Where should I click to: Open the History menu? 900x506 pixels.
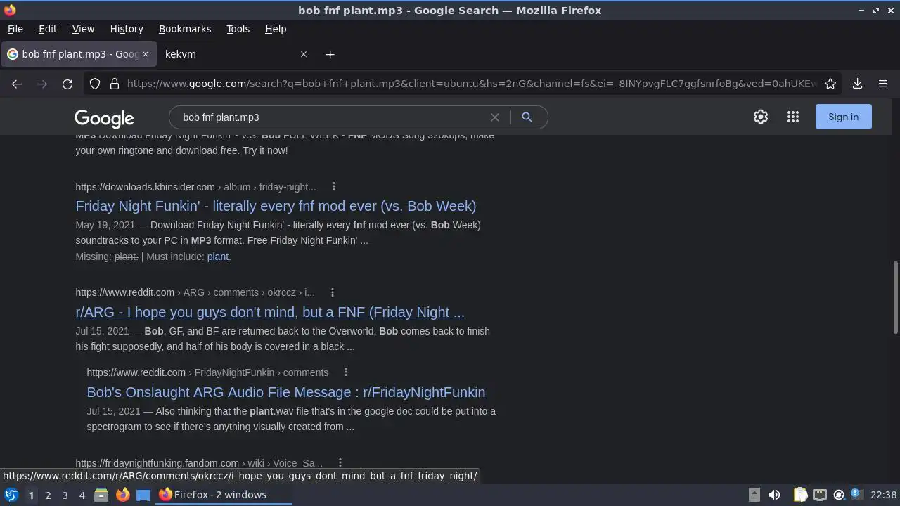pos(127,29)
